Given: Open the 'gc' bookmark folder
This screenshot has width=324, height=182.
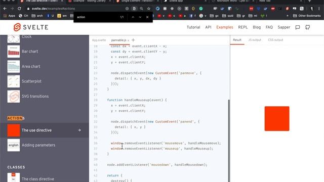Looking at the screenshot, I should [x=214, y=16].
